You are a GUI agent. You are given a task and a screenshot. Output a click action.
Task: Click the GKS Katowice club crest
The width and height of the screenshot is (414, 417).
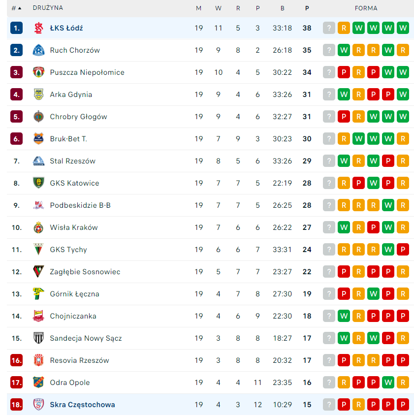click(38, 183)
